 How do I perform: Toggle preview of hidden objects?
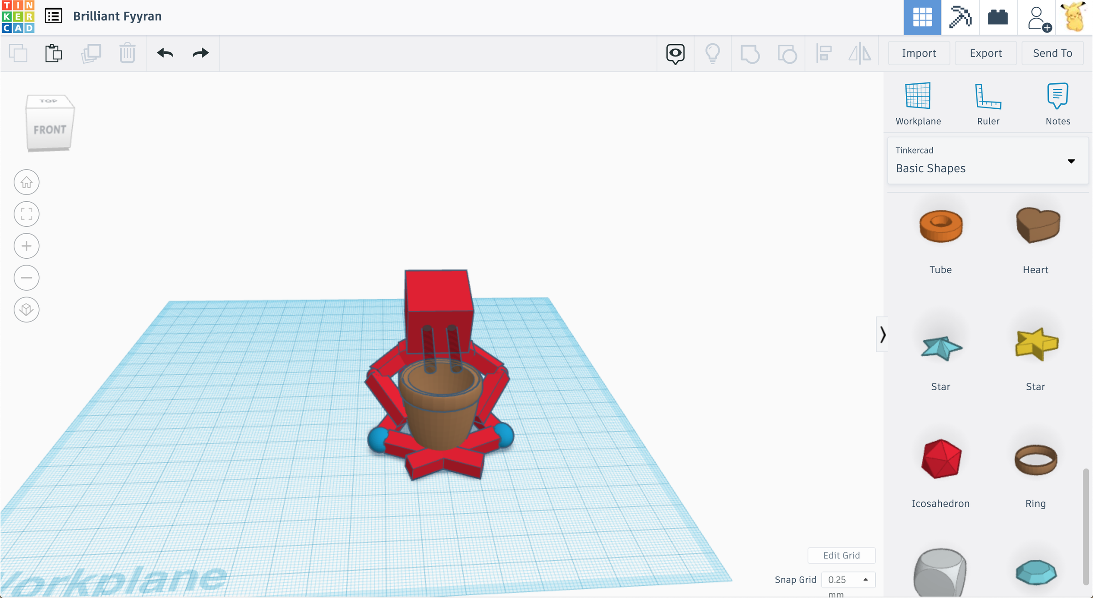click(674, 53)
